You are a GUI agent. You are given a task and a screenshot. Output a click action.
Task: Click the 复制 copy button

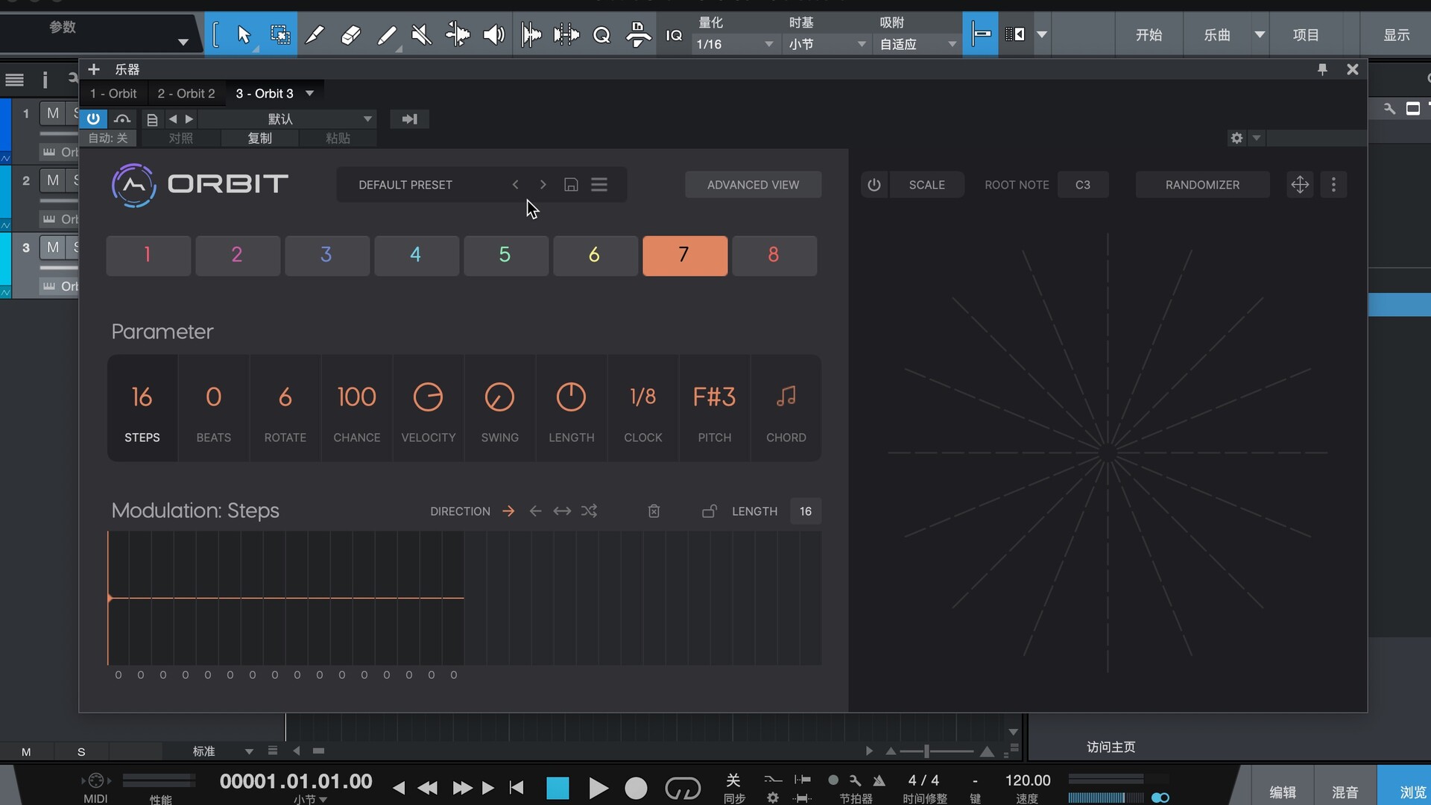point(259,139)
